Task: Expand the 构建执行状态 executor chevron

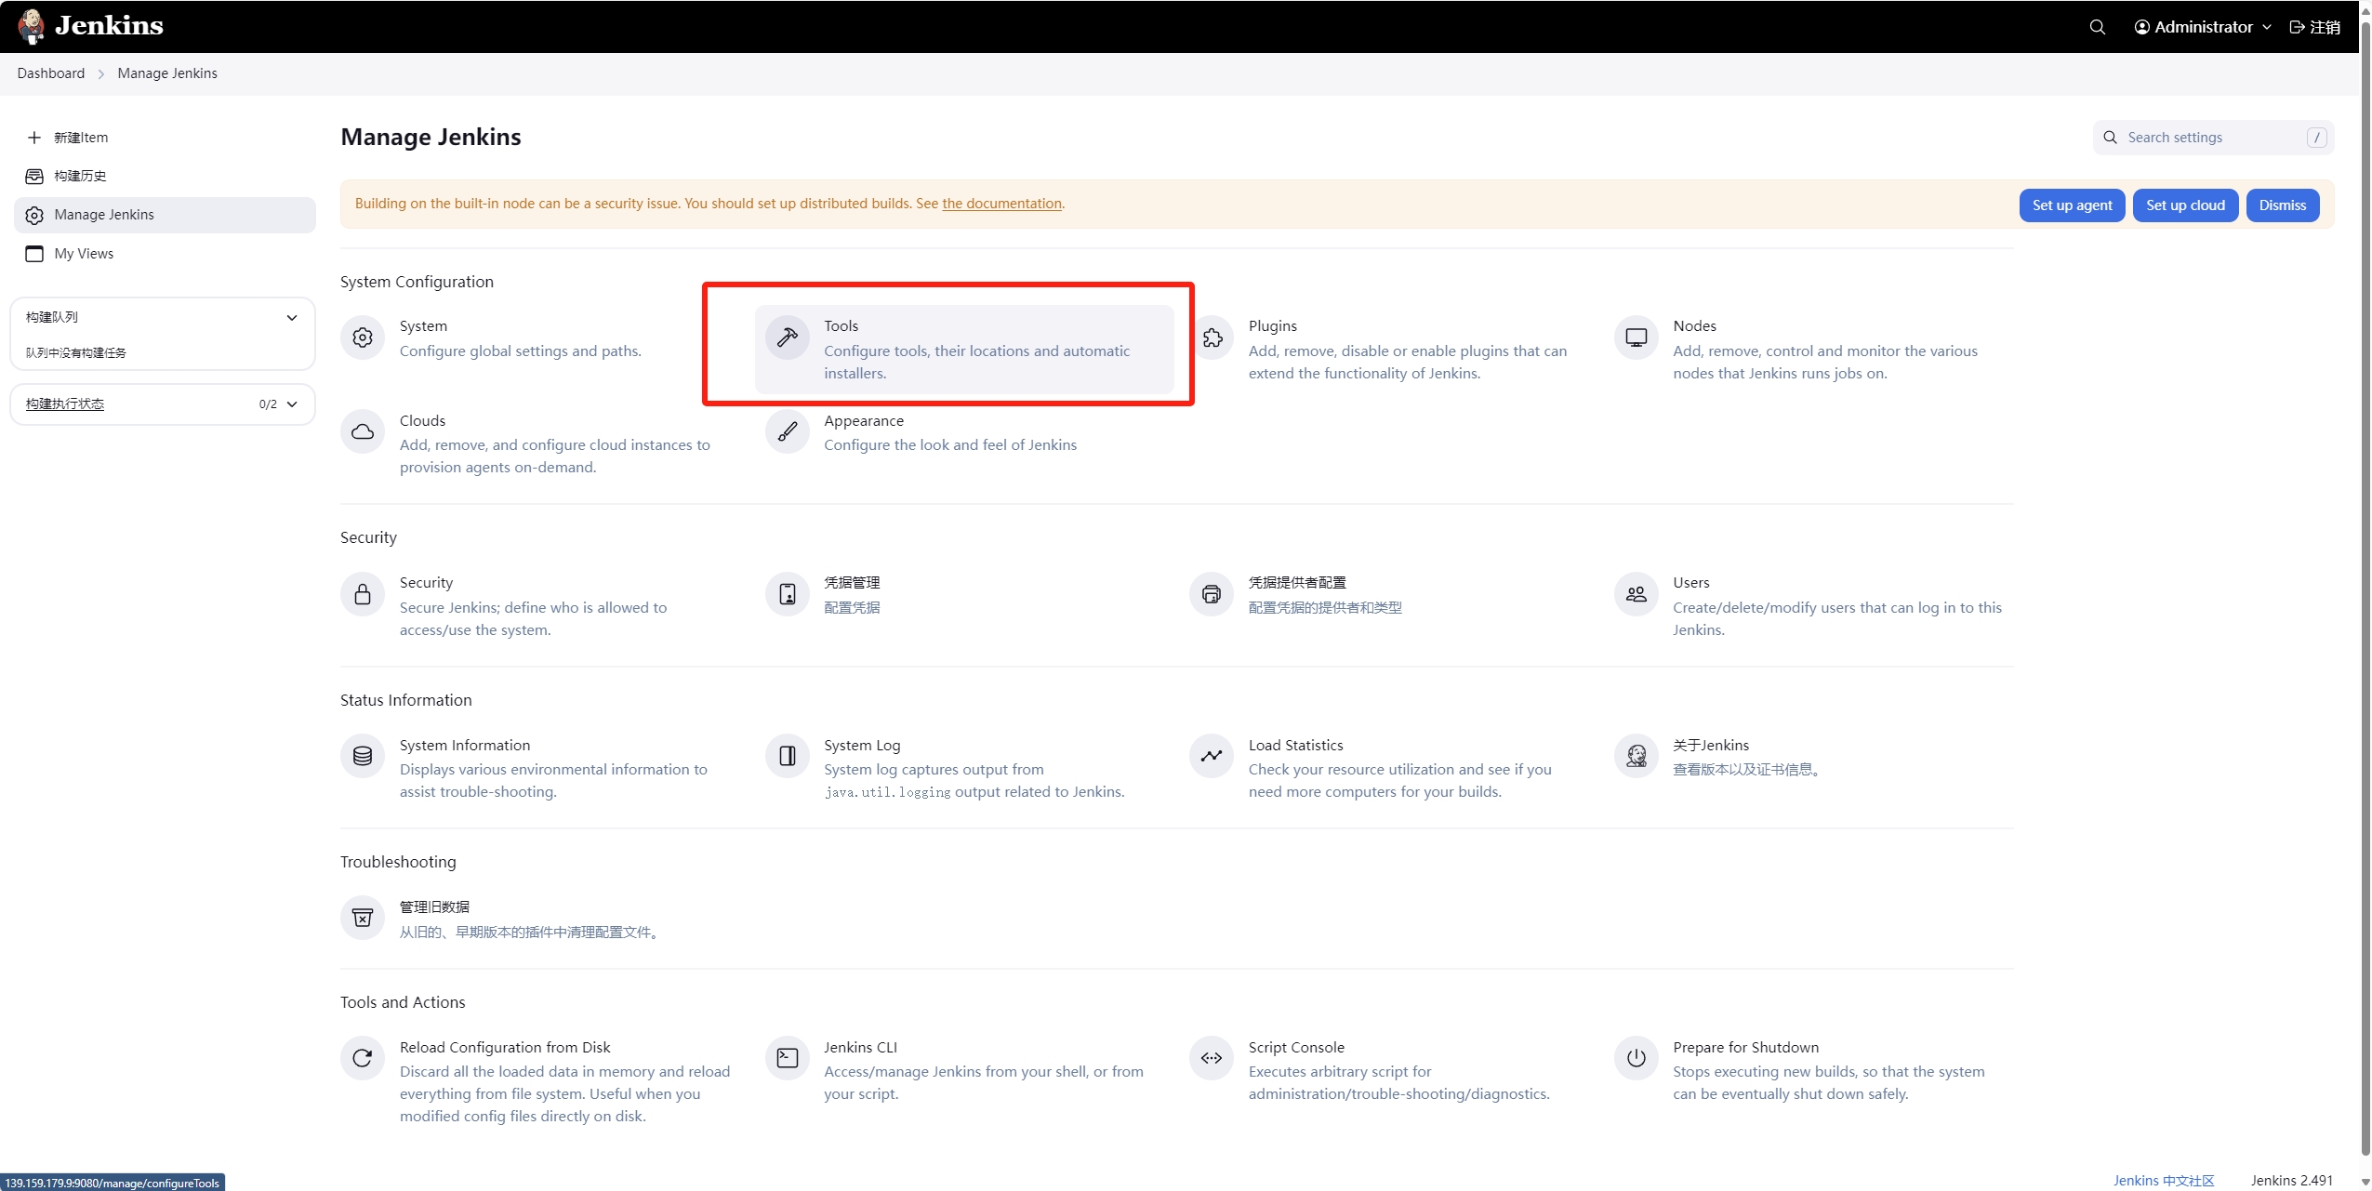Action: coord(292,404)
